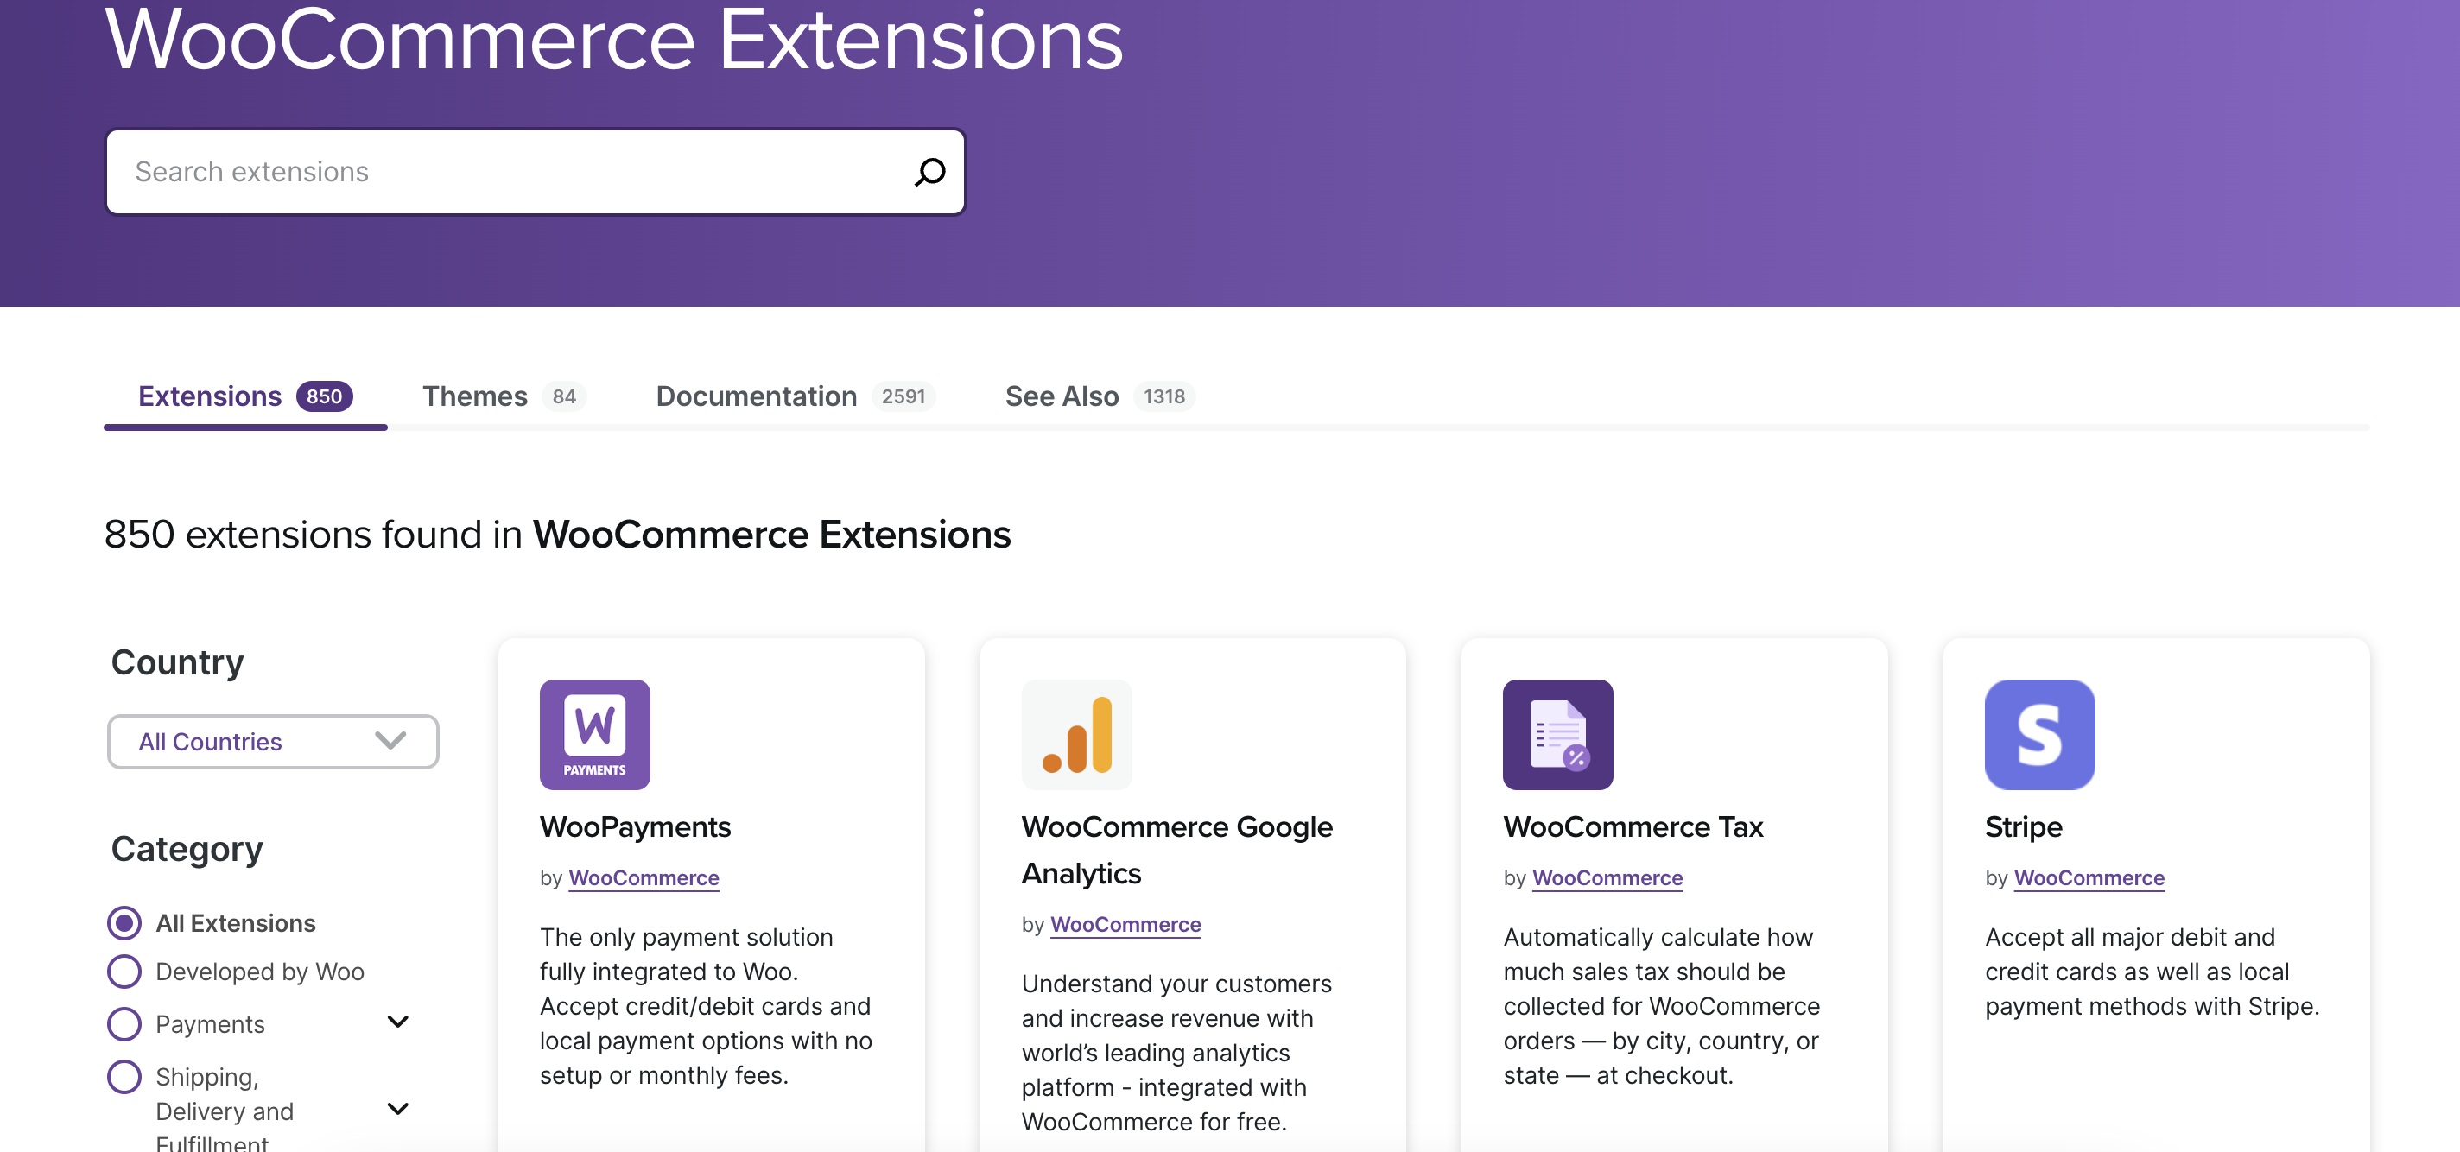Screen dimensions: 2460x1152
Task: Select the All Extensions radio button
Action: 124,921
